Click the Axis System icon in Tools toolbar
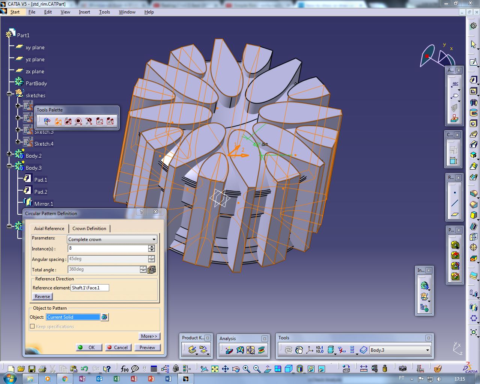The width and height of the screenshot is (480, 384). tap(309, 350)
